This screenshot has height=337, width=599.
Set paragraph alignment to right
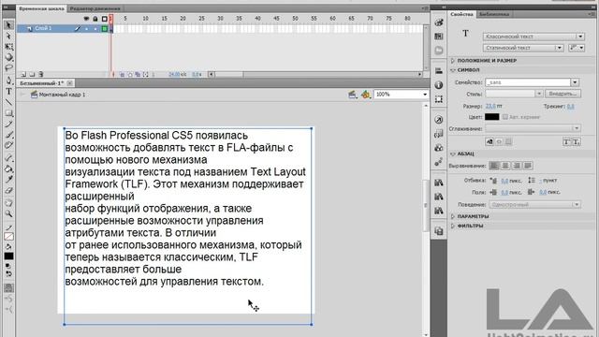[517, 166]
